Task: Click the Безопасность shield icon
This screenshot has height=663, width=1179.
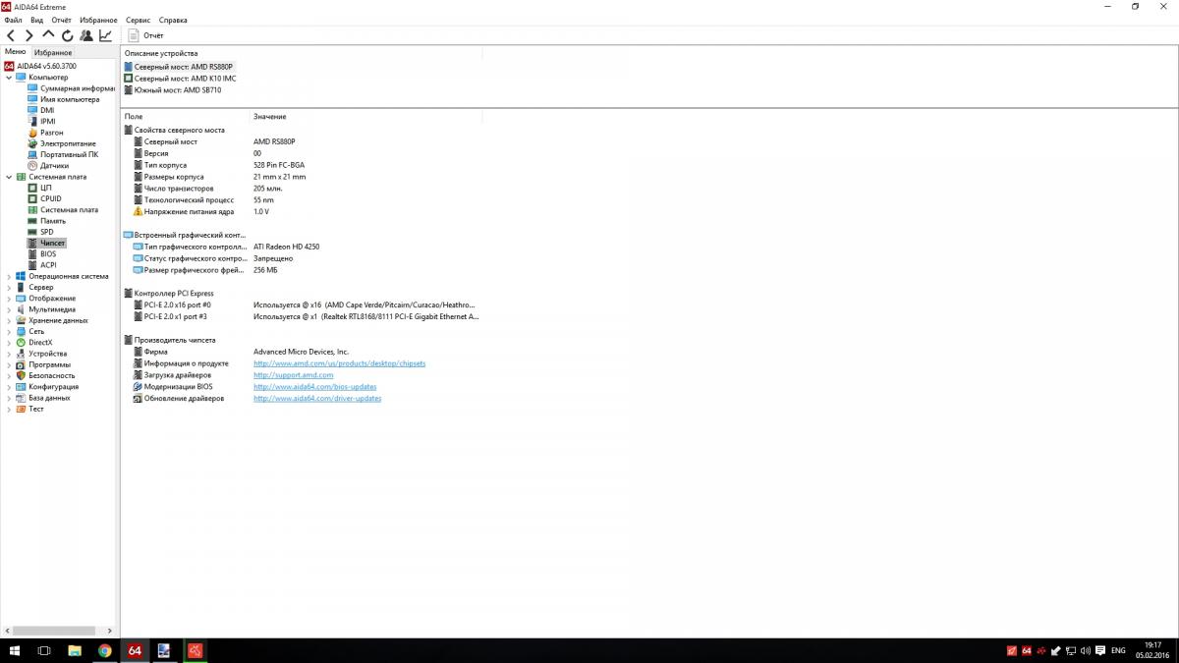Action: tap(21, 375)
